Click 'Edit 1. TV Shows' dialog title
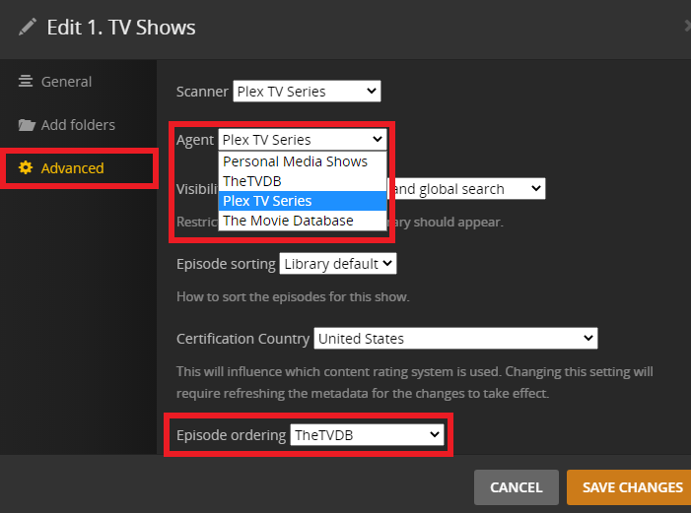Screen dimensions: 691x513 [x=121, y=28]
